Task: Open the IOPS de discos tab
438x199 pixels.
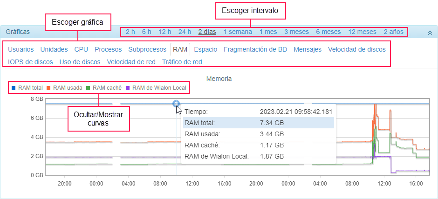Action: 30,61
